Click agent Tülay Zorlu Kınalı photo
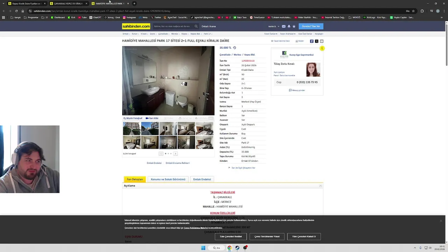This screenshot has height=252, width=448. pos(313,70)
